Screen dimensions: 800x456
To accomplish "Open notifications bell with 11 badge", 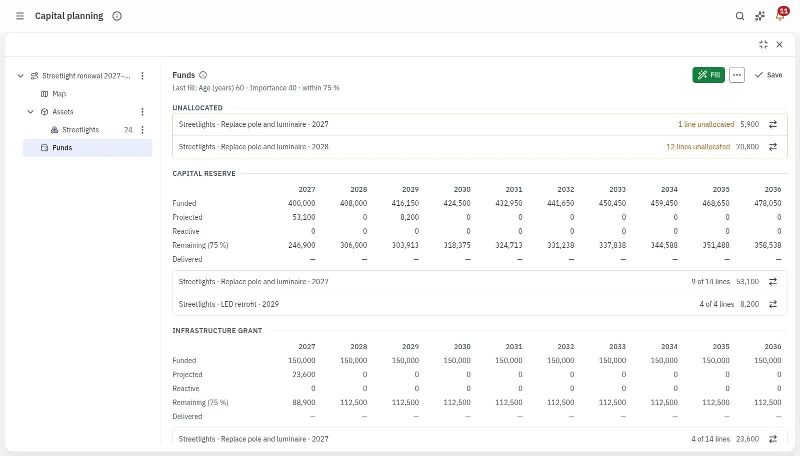I will click(x=780, y=16).
